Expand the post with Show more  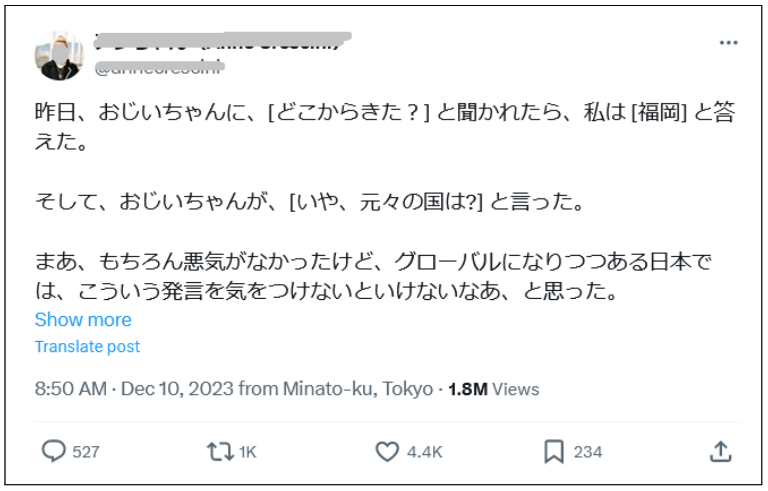point(83,319)
